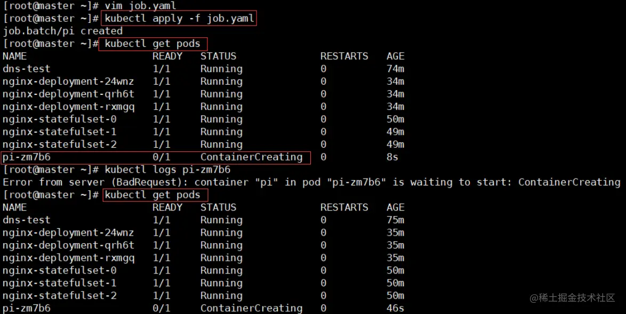Click "nginx-deployment-rxmgq" in the 34m row
626x314 pixels.
point(68,107)
